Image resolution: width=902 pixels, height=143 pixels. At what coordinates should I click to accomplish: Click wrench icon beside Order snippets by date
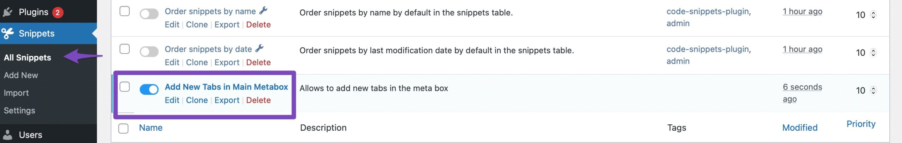259,49
